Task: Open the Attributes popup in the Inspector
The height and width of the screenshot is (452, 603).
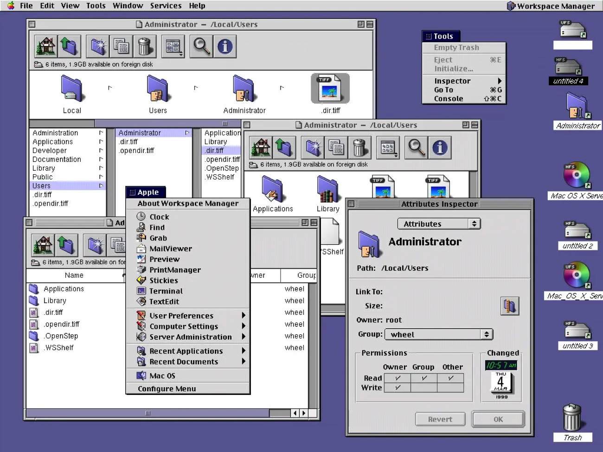Action: [439, 224]
